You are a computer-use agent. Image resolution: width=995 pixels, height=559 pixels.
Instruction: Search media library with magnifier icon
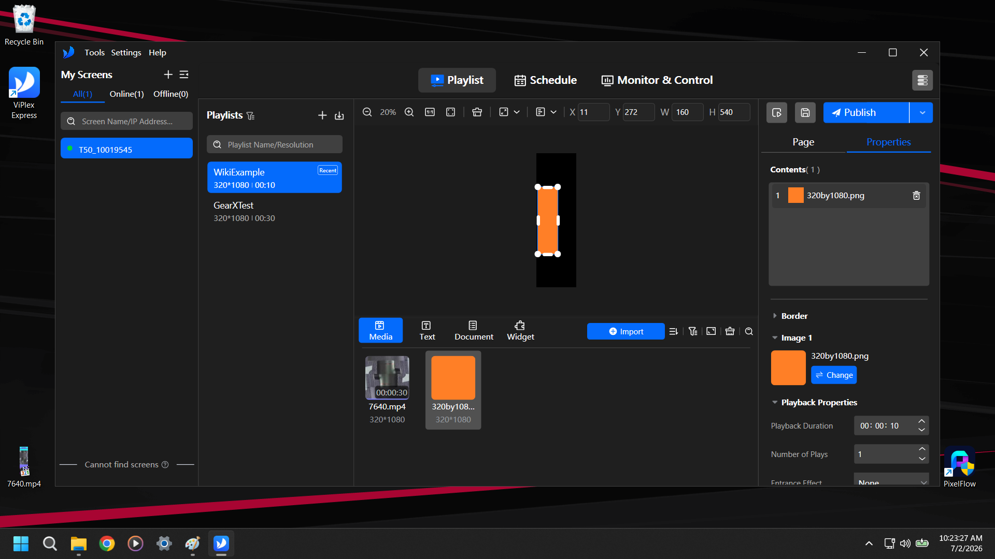click(x=749, y=331)
